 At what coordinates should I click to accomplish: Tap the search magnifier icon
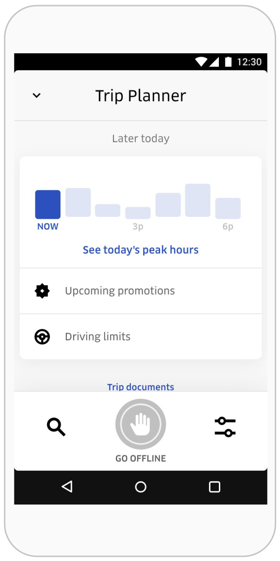pyautogui.click(x=56, y=427)
